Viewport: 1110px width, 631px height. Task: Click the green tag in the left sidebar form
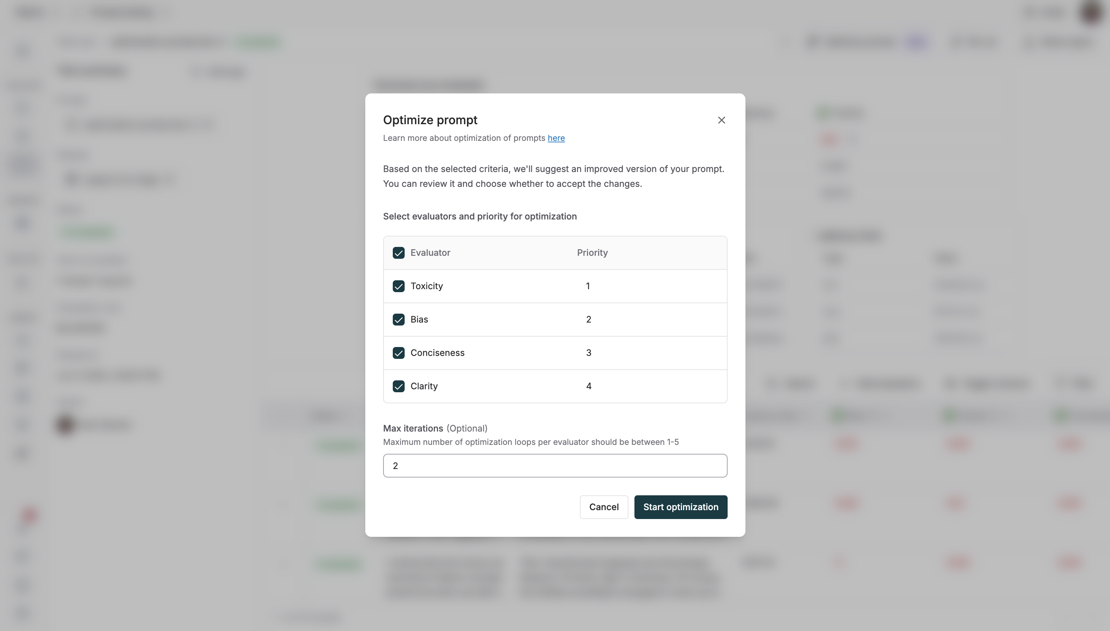click(87, 232)
